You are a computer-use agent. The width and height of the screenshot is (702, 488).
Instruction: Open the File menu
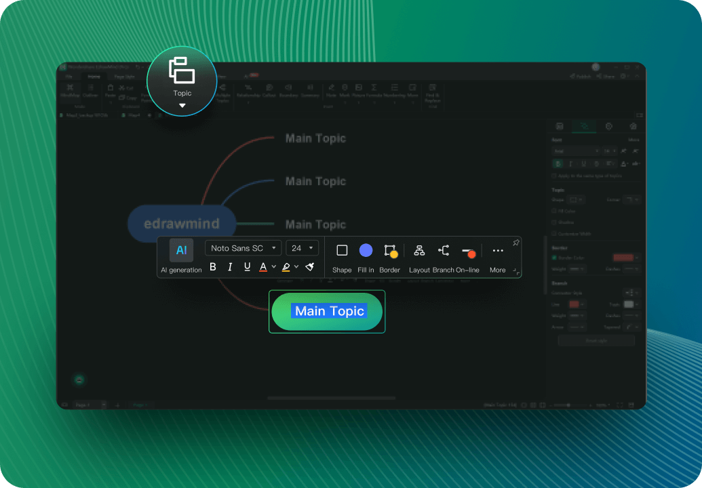point(69,77)
